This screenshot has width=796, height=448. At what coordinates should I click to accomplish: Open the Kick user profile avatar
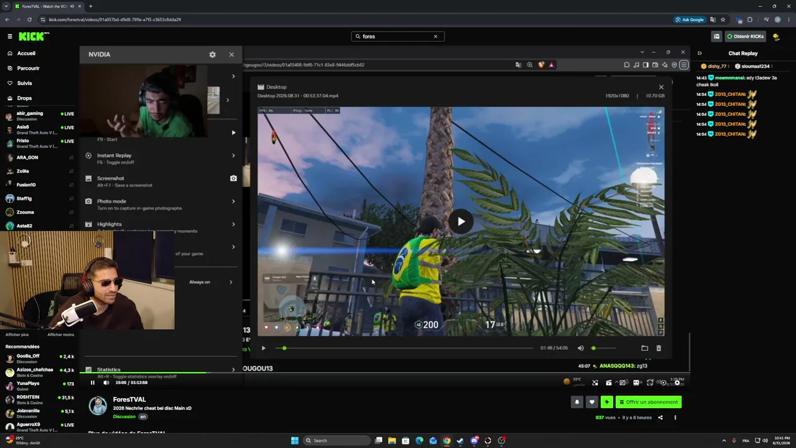[776, 37]
